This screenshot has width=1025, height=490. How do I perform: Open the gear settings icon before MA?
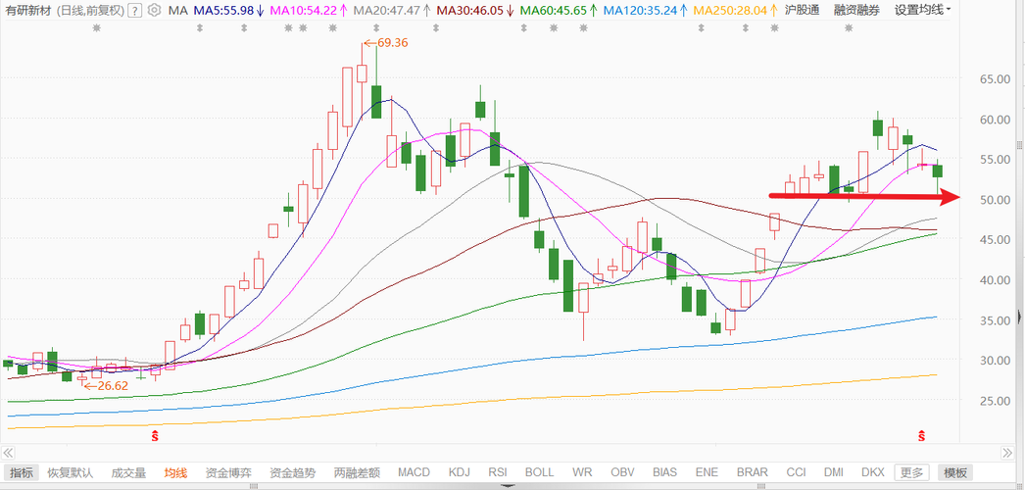[x=154, y=10]
